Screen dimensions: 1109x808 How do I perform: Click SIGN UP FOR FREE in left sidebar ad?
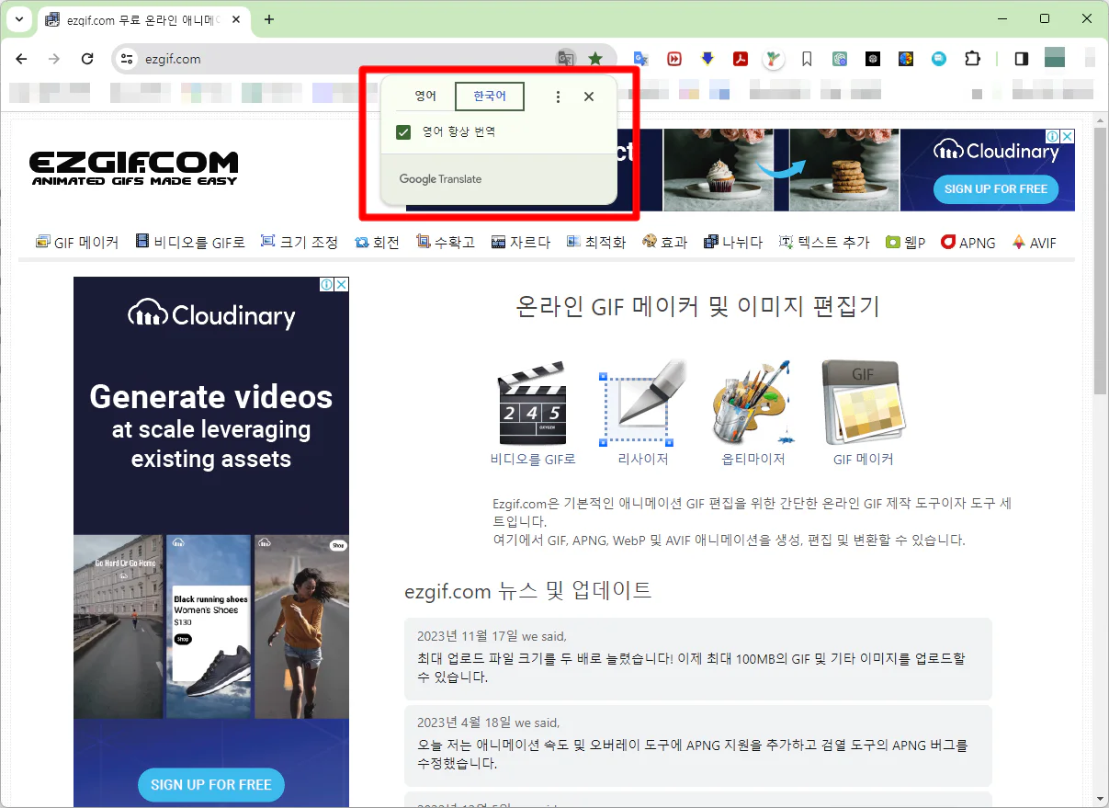click(x=211, y=785)
